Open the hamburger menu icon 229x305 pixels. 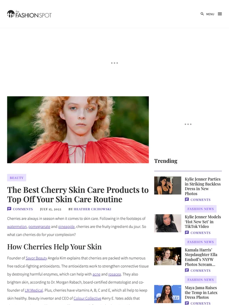click(220, 14)
